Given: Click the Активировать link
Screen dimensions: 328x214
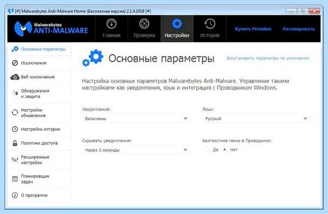Looking at the screenshot, I should coord(298,29).
